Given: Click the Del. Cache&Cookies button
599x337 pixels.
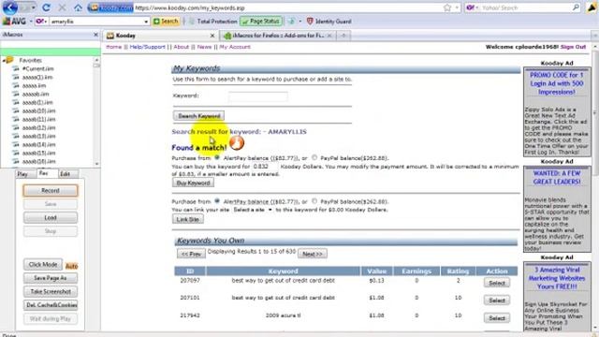Looking at the screenshot, I should pyautogui.click(x=51, y=305).
